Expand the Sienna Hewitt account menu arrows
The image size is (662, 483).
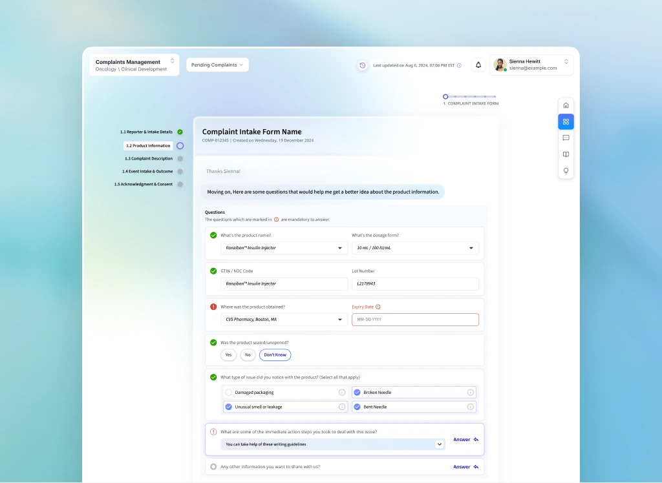click(x=566, y=61)
